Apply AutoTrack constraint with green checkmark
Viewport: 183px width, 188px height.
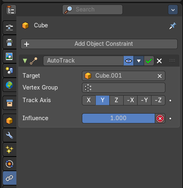149,60
